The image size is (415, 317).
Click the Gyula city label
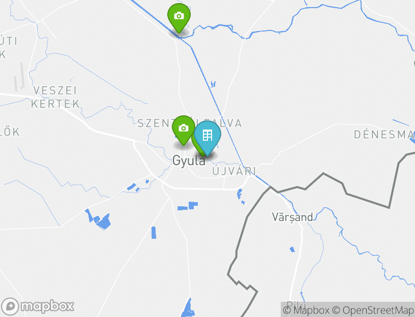(189, 161)
